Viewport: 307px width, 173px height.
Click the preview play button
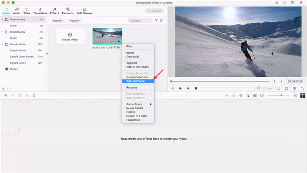(188, 89)
